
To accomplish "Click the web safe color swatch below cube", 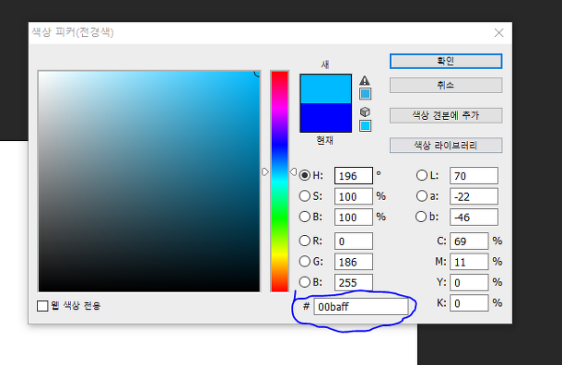I will (365, 126).
